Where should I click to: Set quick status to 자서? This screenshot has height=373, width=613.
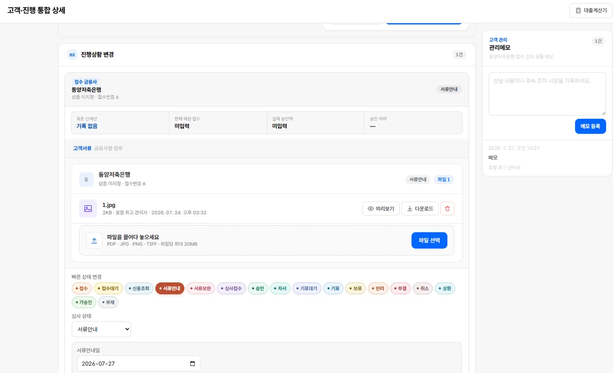coord(280,288)
